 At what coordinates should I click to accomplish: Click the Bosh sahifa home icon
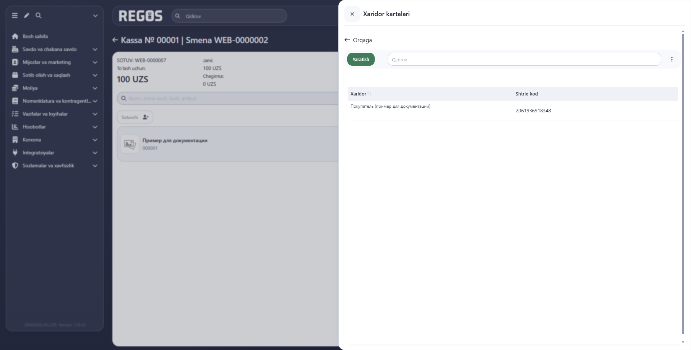[15, 36]
